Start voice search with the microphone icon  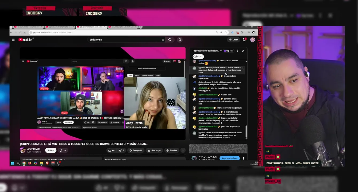[x=180, y=40]
